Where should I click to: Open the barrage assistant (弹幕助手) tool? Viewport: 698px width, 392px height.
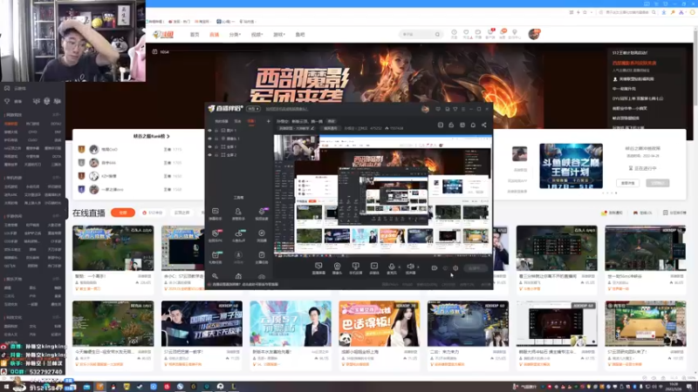(215, 213)
